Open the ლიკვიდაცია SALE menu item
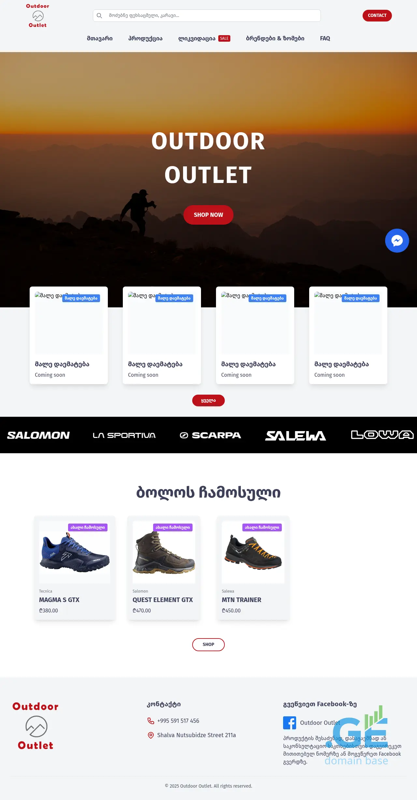 point(204,38)
